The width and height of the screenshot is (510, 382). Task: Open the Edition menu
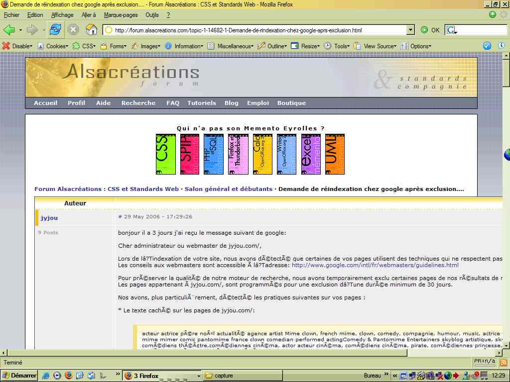[35, 15]
